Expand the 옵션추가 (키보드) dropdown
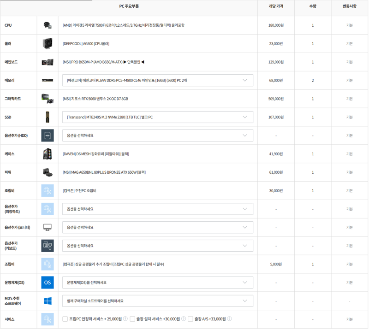369x330 pixels. click(x=158, y=246)
